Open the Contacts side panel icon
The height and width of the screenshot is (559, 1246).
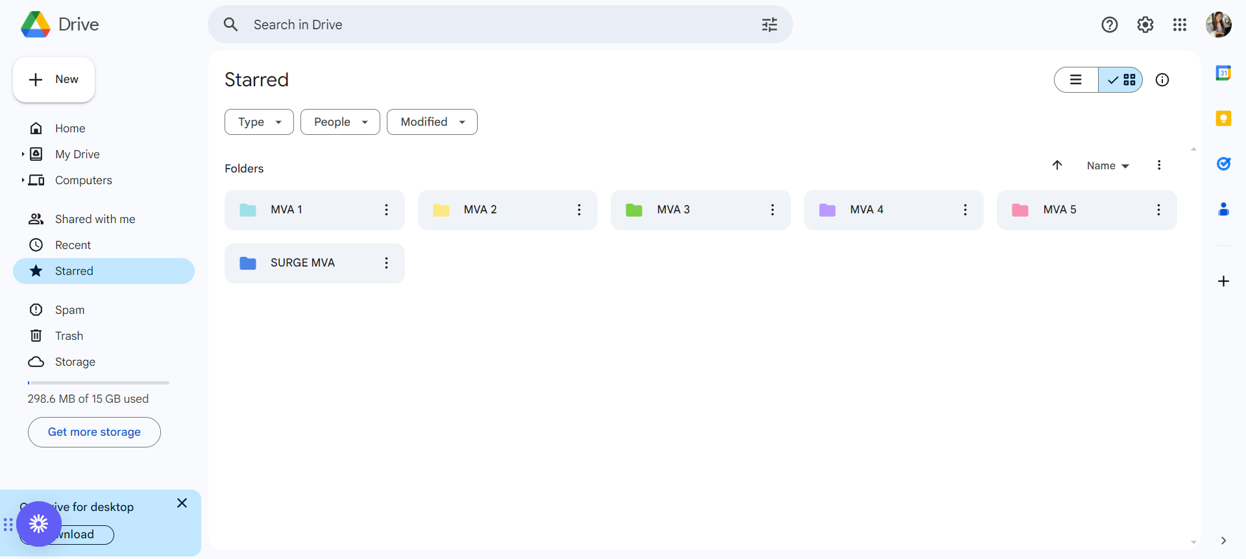1223,209
